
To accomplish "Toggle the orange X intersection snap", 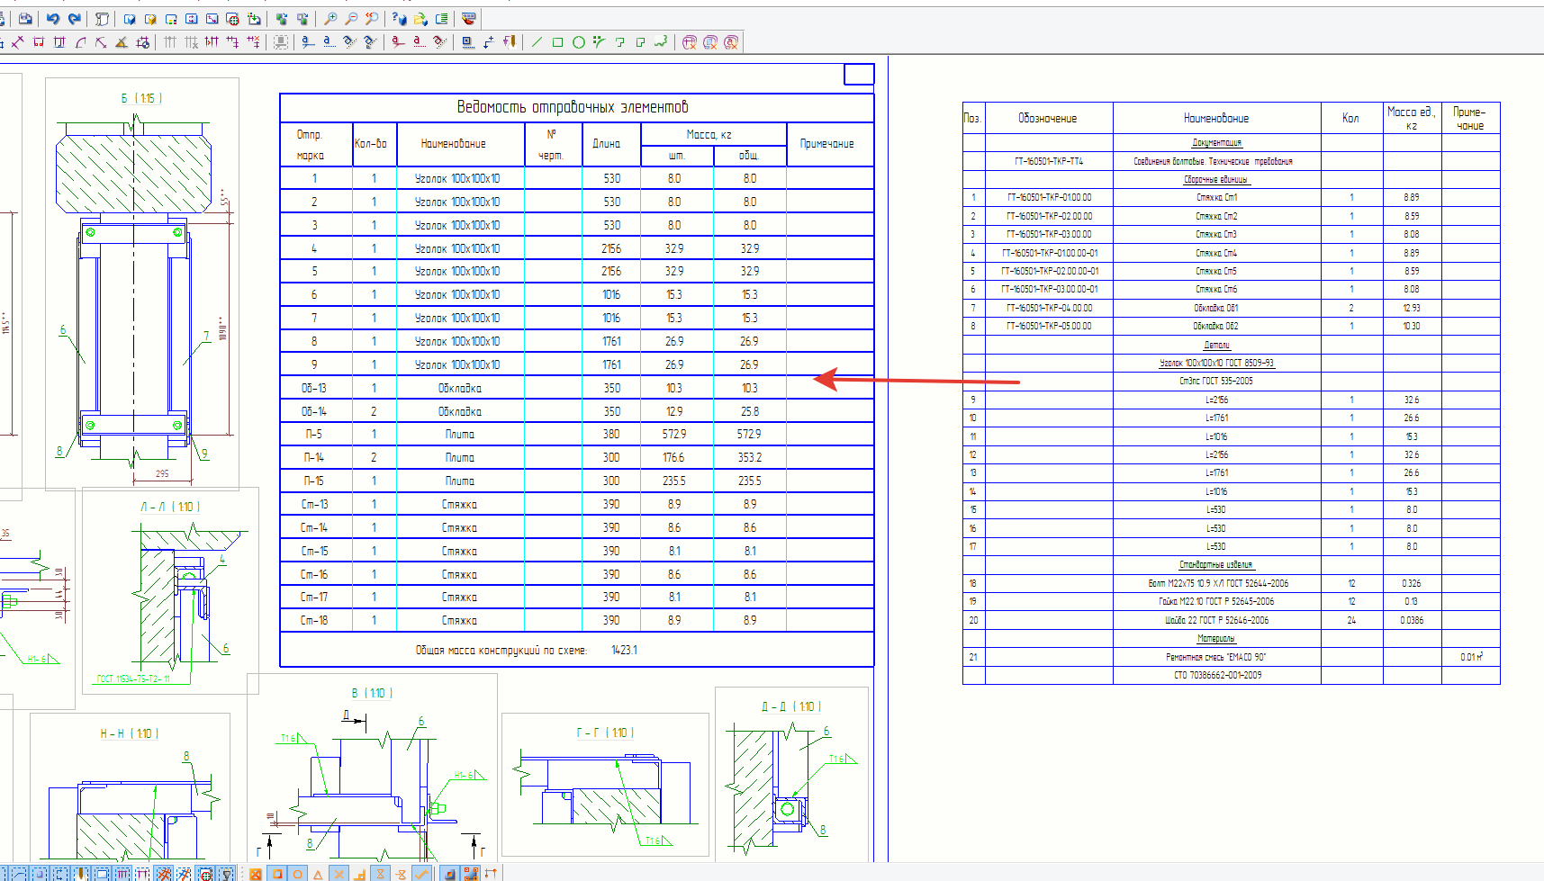I will point(339,874).
